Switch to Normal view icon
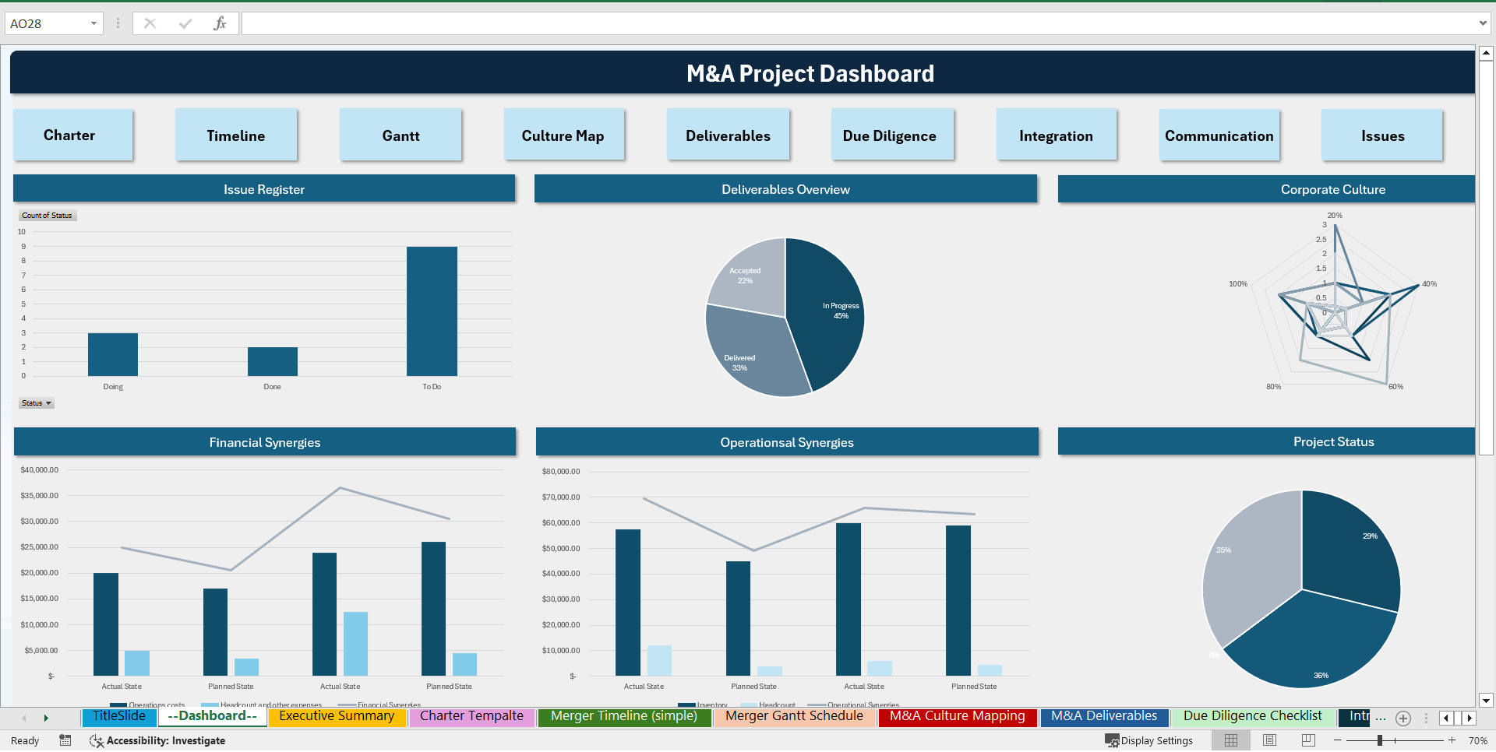Viewport: 1496px width, 752px height. tap(1231, 740)
